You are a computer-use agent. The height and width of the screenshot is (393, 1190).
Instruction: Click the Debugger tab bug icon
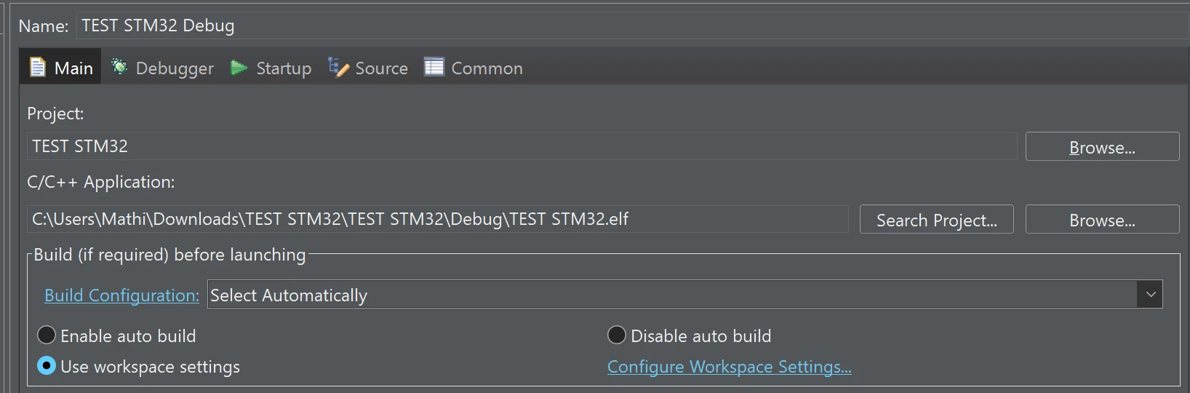click(x=119, y=67)
